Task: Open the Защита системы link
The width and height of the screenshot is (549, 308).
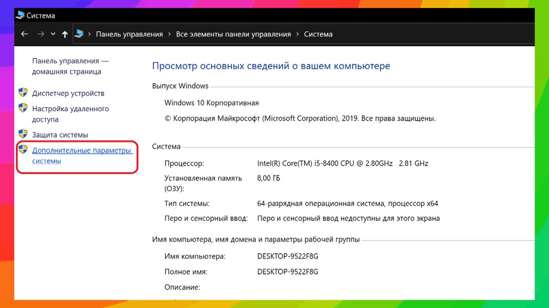Action: pyautogui.click(x=60, y=135)
